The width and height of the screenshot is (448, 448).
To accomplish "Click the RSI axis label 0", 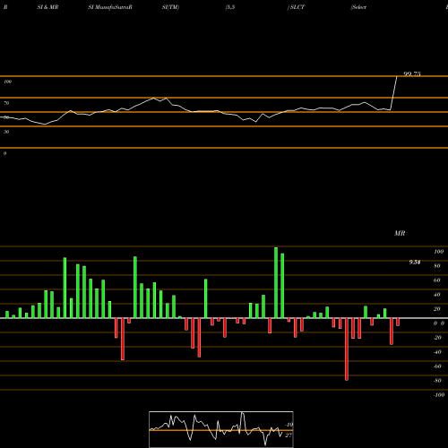I will [x=4, y=153].
